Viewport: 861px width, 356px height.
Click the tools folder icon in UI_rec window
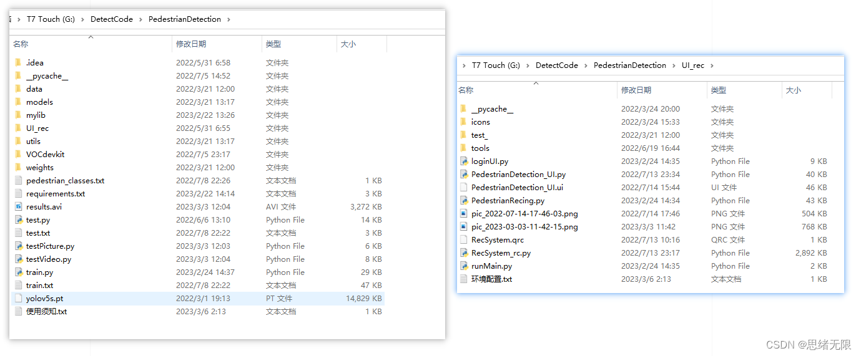[463, 148]
